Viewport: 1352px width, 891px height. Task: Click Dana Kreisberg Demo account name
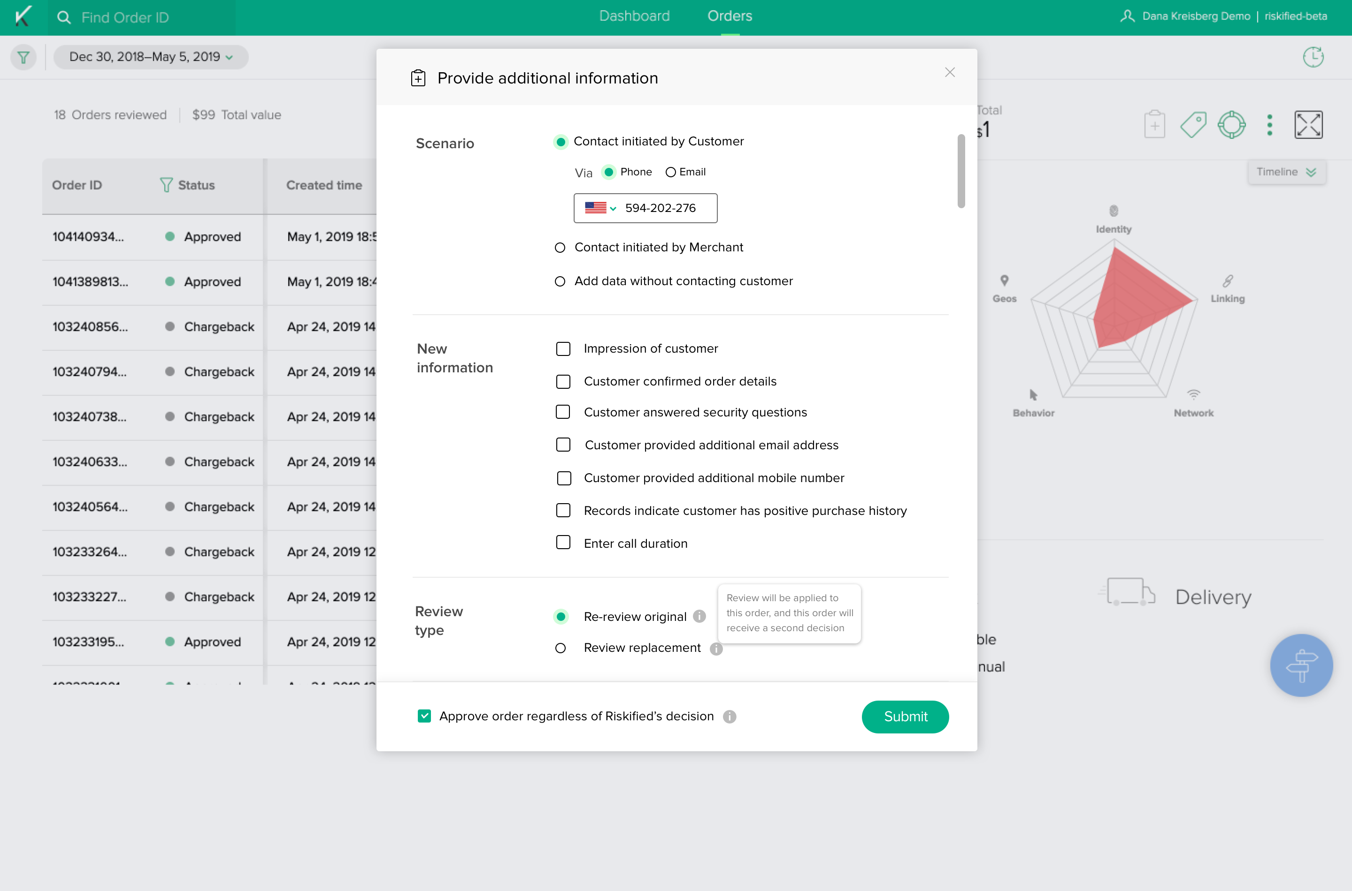pyautogui.click(x=1196, y=16)
